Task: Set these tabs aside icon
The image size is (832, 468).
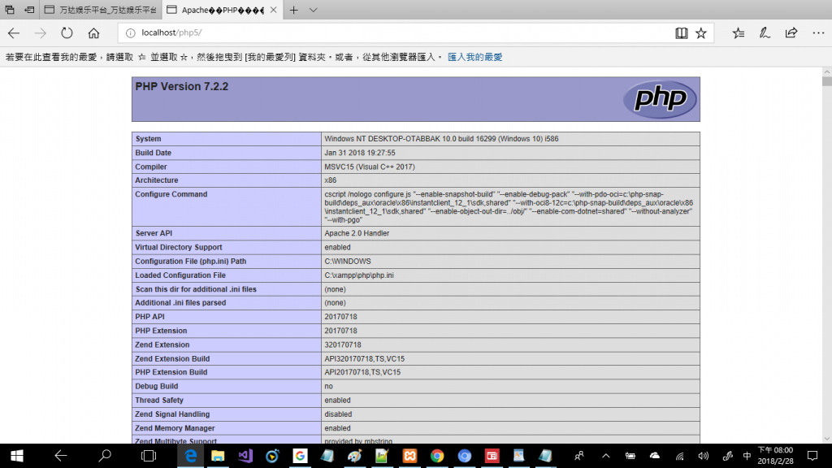Action: point(29,10)
